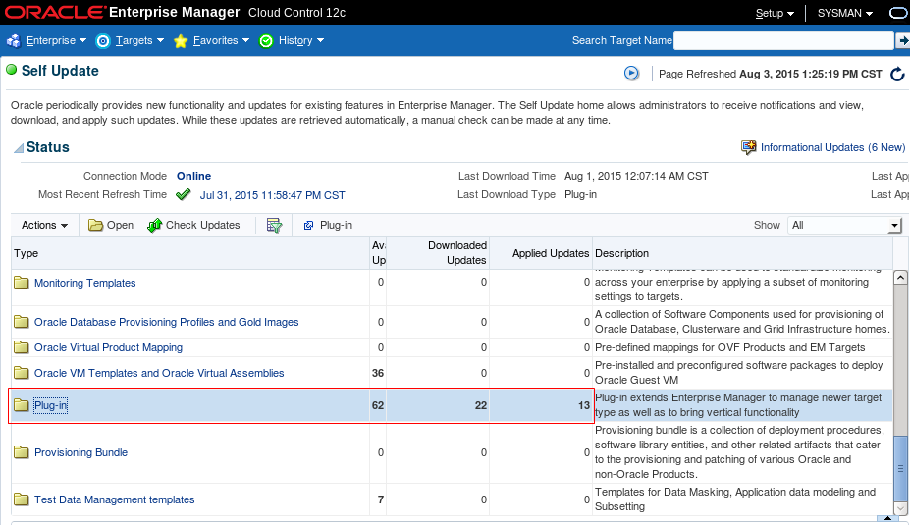Click the filter table icon in toolbar
Screen dimensions: 910x525
tap(274, 225)
